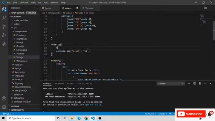Open Chrome from the taskbar

(86, 118)
